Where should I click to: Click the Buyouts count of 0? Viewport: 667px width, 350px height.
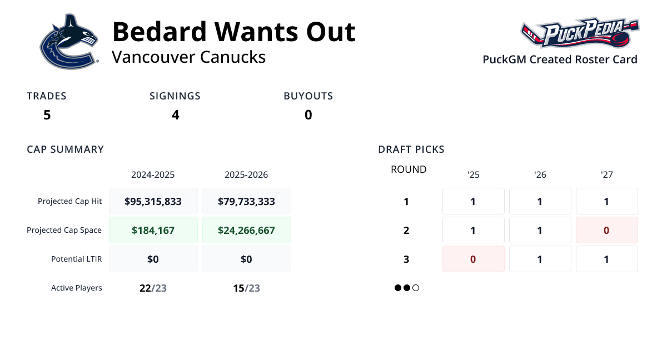[x=308, y=115]
